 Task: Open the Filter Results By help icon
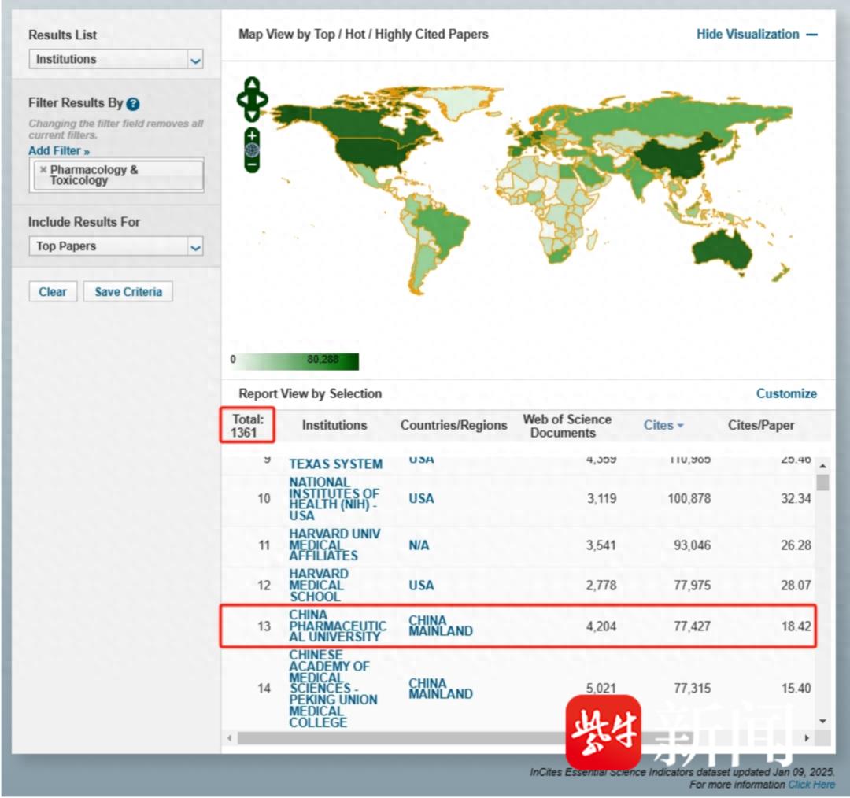pos(133,104)
